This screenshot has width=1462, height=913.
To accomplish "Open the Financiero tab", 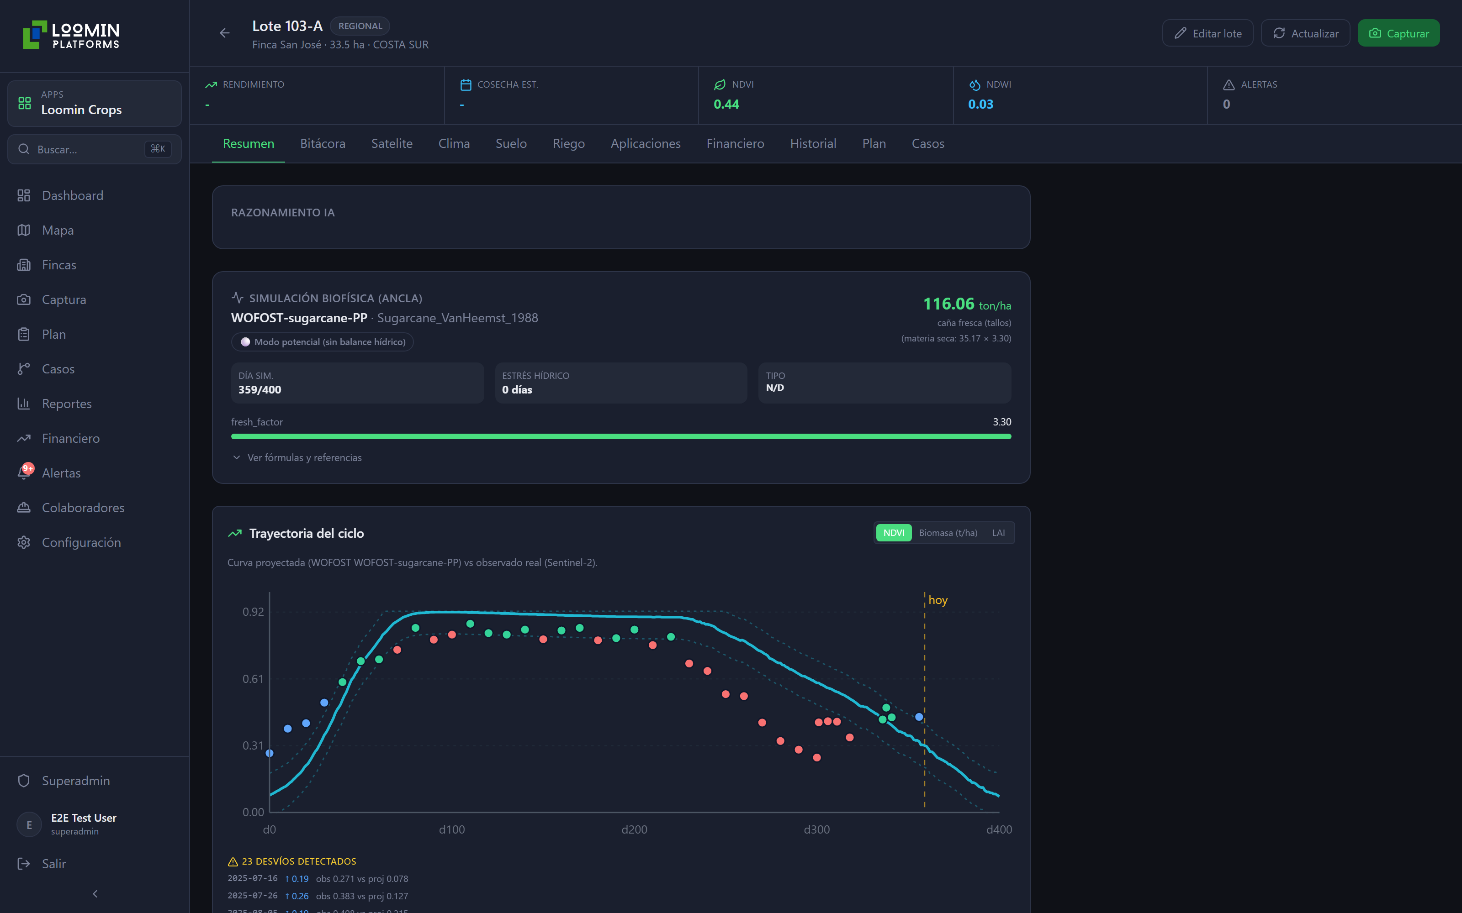I will coord(735,144).
